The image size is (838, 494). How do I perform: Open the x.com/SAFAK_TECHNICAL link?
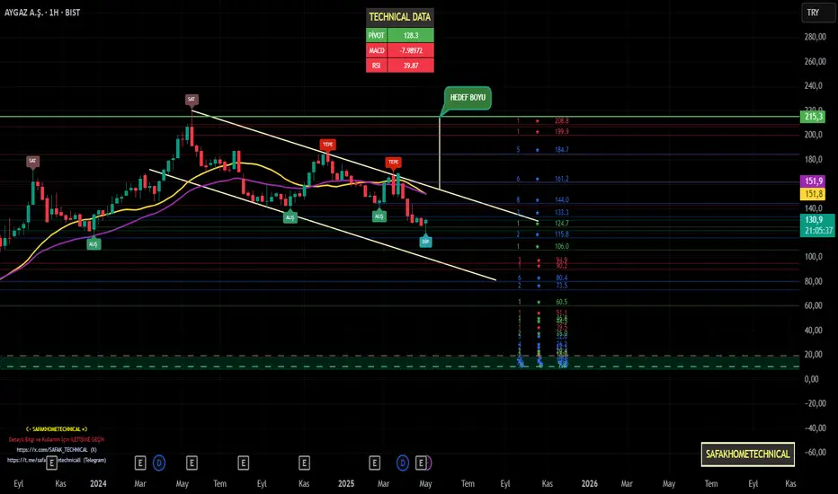click(57, 450)
